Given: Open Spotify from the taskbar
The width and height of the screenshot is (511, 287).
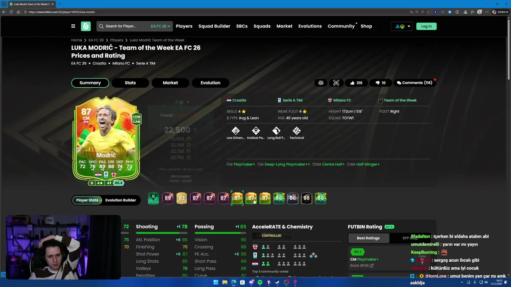Looking at the screenshot, I should click(260, 282).
